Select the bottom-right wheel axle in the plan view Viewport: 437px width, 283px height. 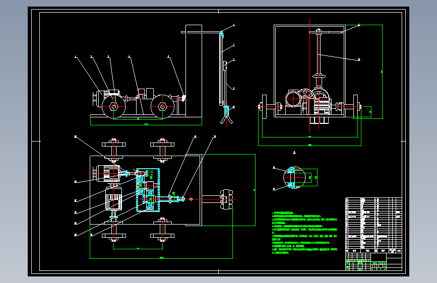click(x=162, y=230)
